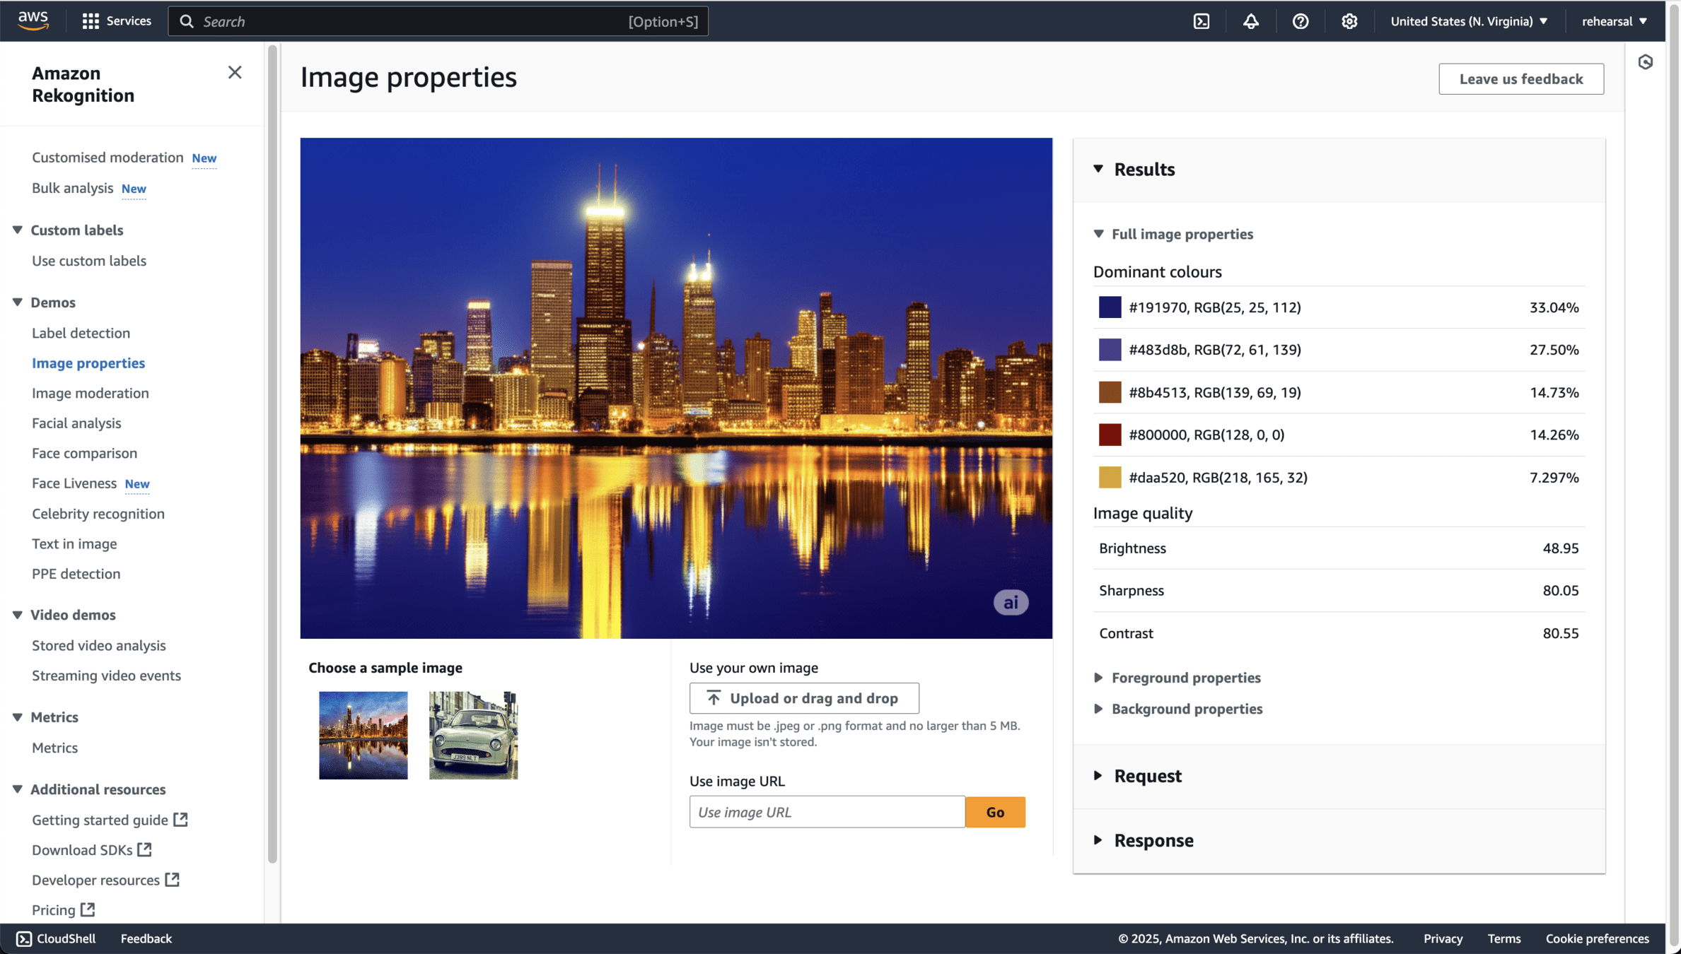
Task: Go to Label detection demo
Action: point(81,333)
